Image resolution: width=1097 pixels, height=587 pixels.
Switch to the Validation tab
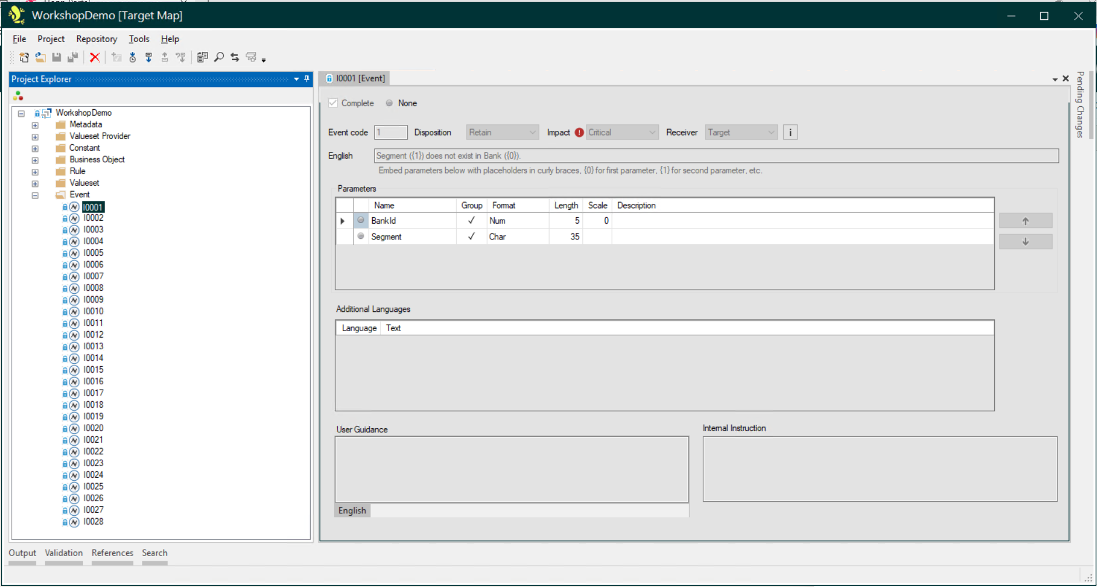(x=64, y=553)
